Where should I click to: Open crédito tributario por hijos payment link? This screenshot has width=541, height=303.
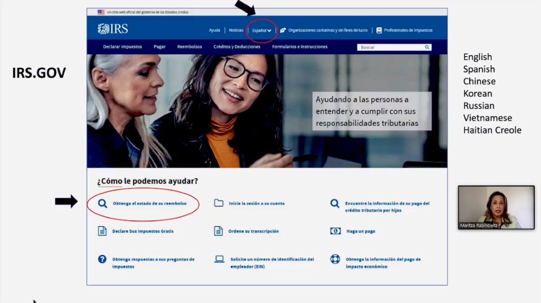pos(387,207)
